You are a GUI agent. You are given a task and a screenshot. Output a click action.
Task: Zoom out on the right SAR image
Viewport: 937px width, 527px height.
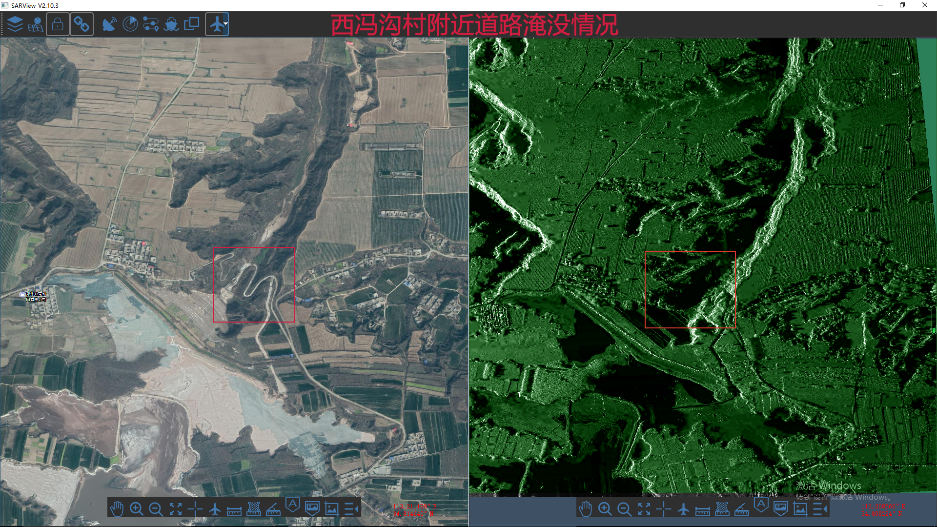[624, 509]
